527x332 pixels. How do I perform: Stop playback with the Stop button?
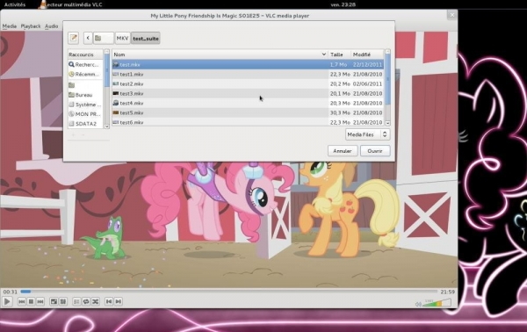(x=31, y=301)
